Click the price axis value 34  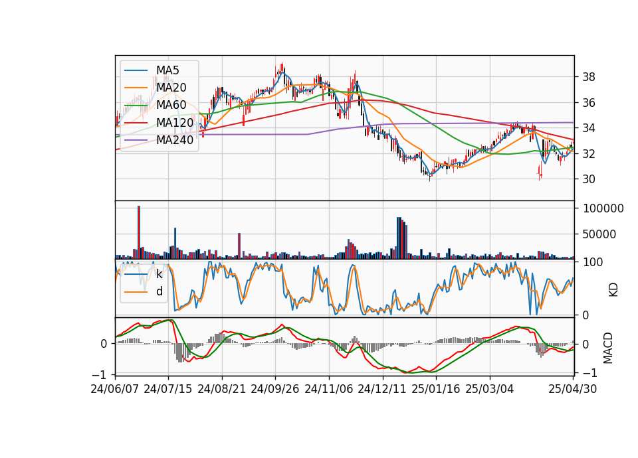[589, 128]
